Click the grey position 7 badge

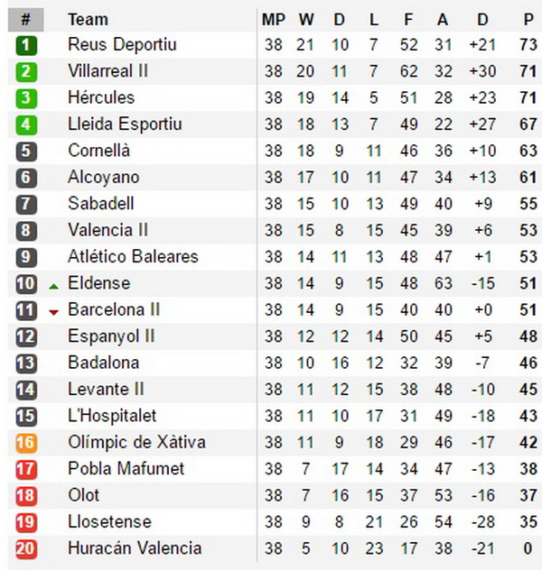(26, 205)
